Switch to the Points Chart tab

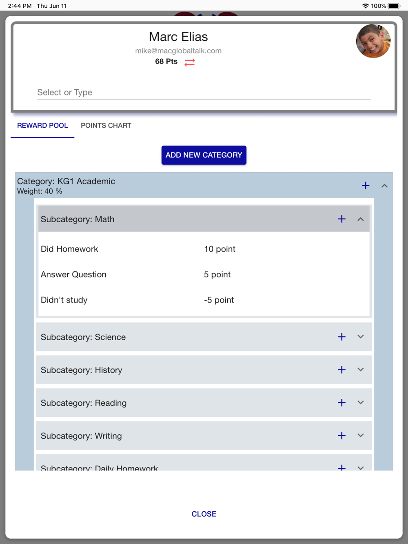[x=106, y=126]
